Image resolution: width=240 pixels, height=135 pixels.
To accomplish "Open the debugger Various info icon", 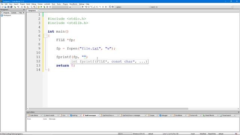I will pos(112,7).
